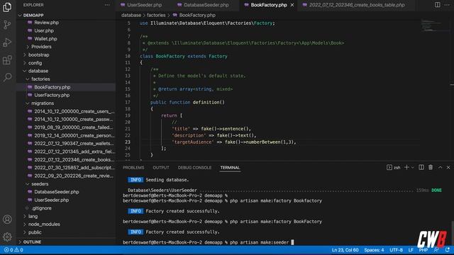Screen dimensions: 454x255
Task: Show errors and warnings in status bar
Action: [13, 250]
